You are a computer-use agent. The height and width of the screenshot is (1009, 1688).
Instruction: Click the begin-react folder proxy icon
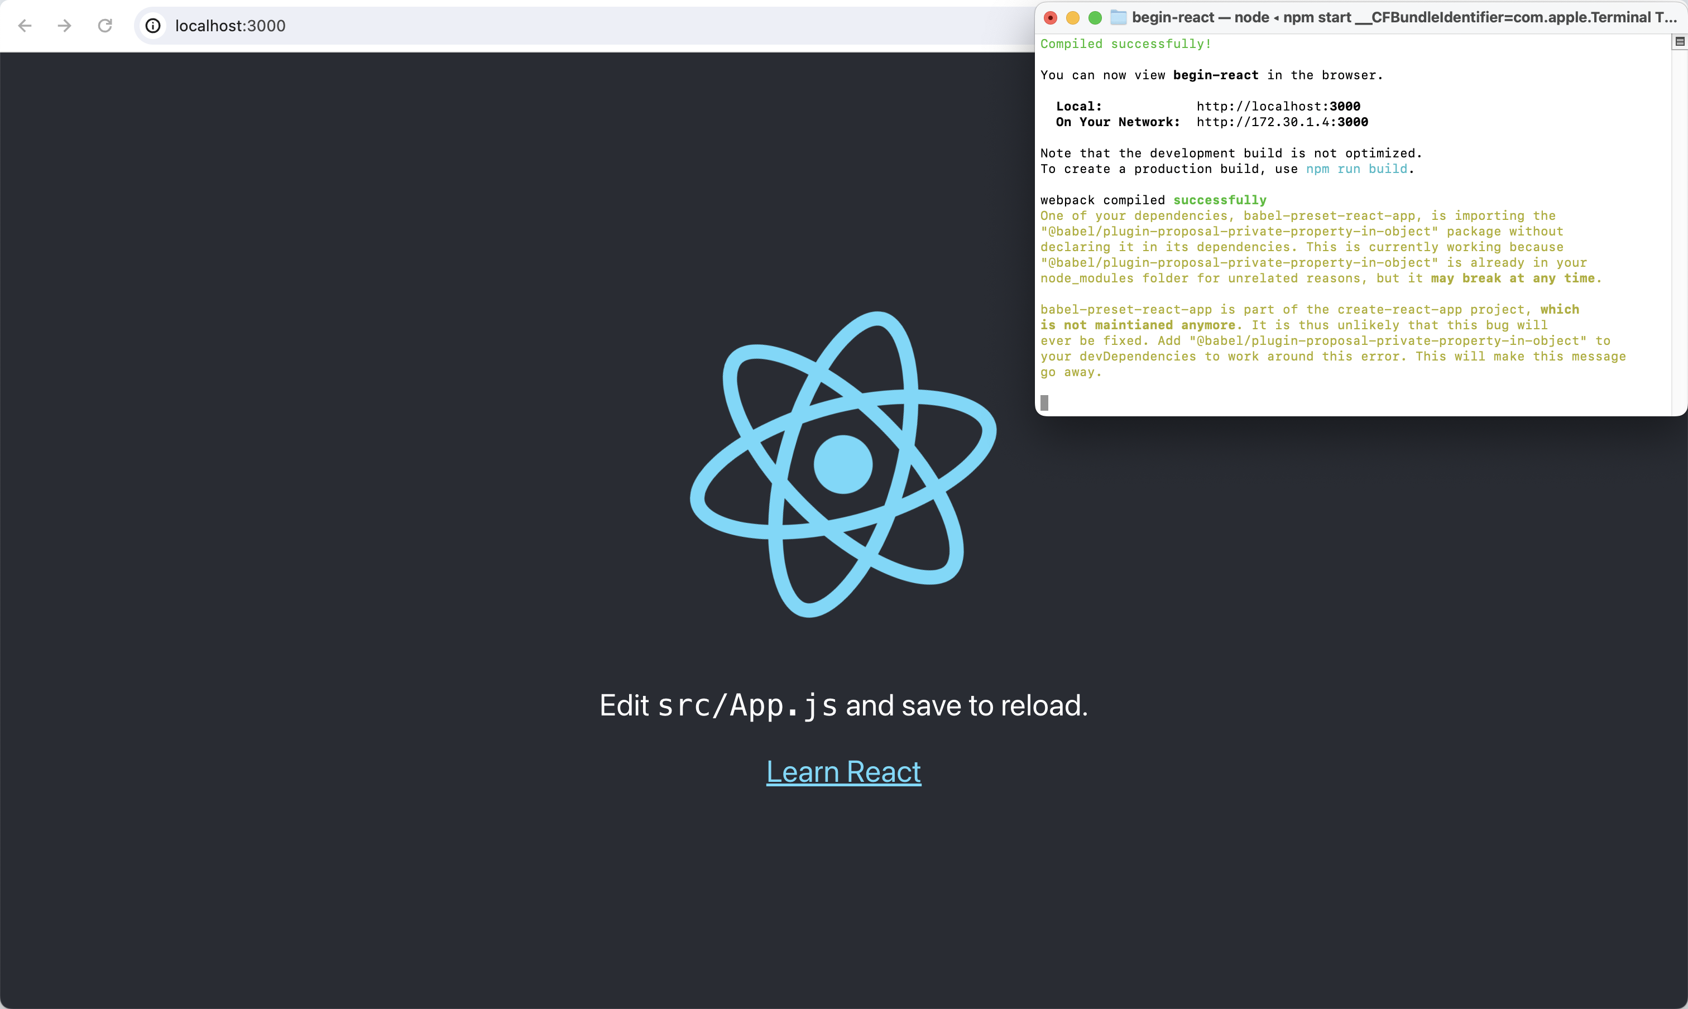point(1118,18)
